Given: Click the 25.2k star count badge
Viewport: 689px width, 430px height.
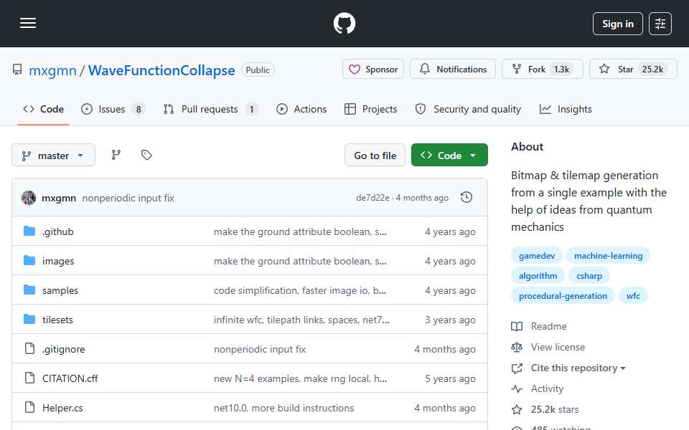Looking at the screenshot, I should pyautogui.click(x=652, y=70).
